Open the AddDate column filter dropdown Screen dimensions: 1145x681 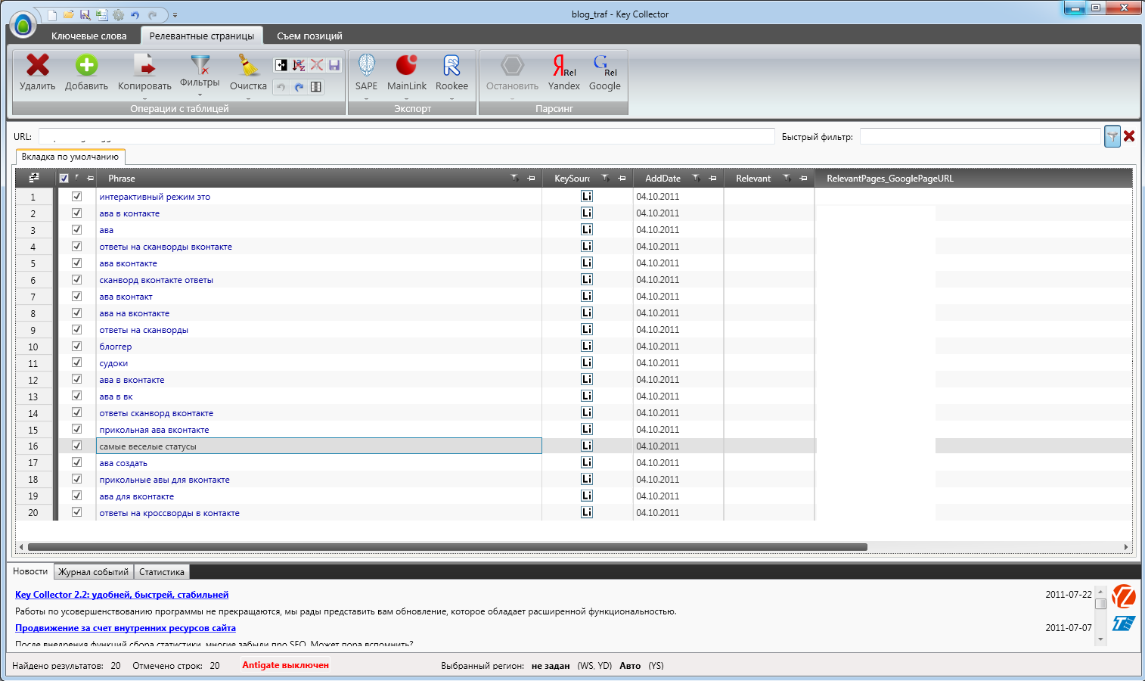696,179
